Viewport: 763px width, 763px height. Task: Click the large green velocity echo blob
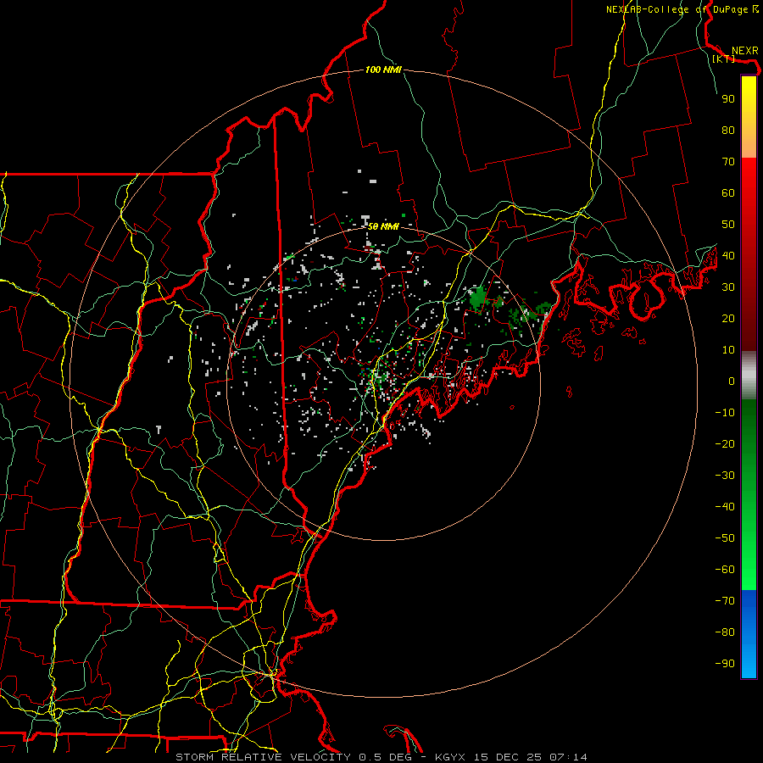click(478, 298)
